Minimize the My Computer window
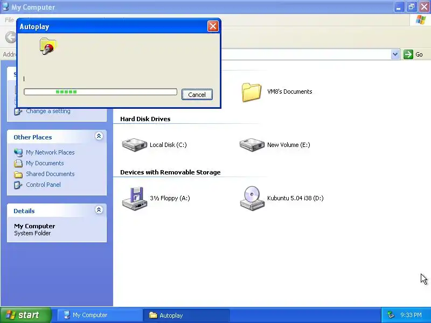The image size is (431, 323). click(x=399, y=7)
